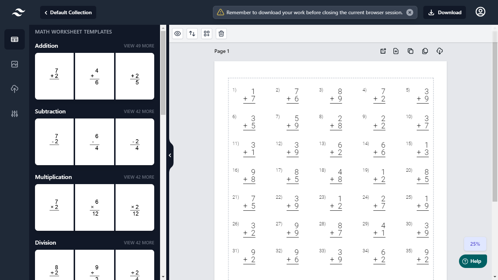Select the worksheet templates tab in sidebar
The image size is (498, 280).
pyautogui.click(x=15, y=39)
